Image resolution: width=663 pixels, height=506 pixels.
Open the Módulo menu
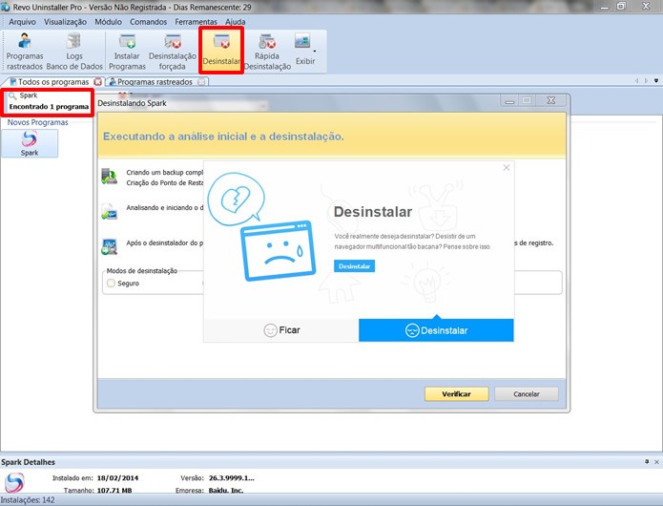point(108,22)
